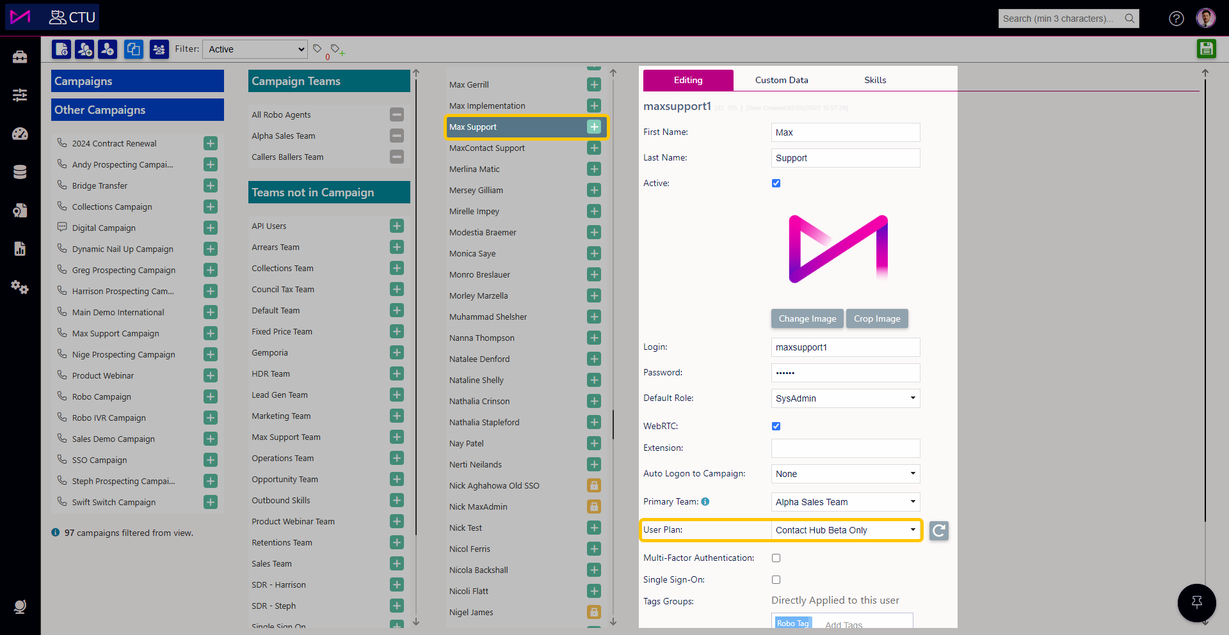Image resolution: width=1229 pixels, height=635 pixels.
Task: Click the pin button at bottom right
Action: tap(1197, 602)
